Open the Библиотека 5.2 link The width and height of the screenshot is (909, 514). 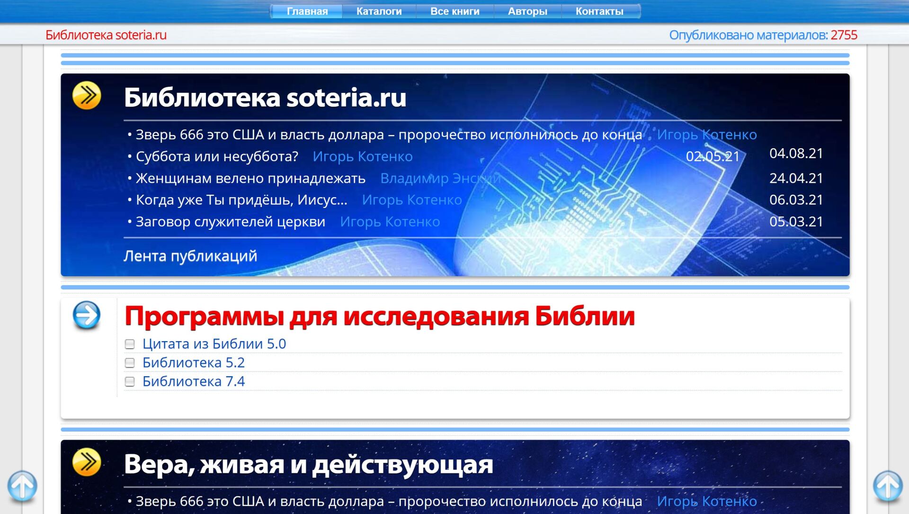(194, 363)
